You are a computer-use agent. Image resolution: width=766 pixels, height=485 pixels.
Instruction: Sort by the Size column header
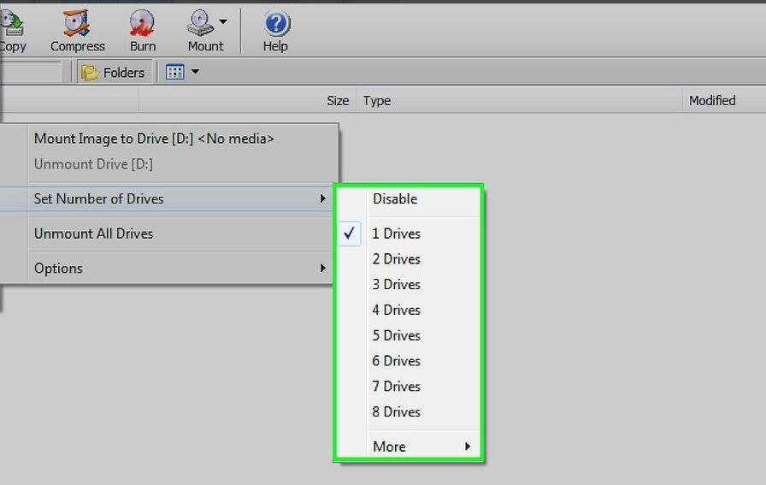338,101
